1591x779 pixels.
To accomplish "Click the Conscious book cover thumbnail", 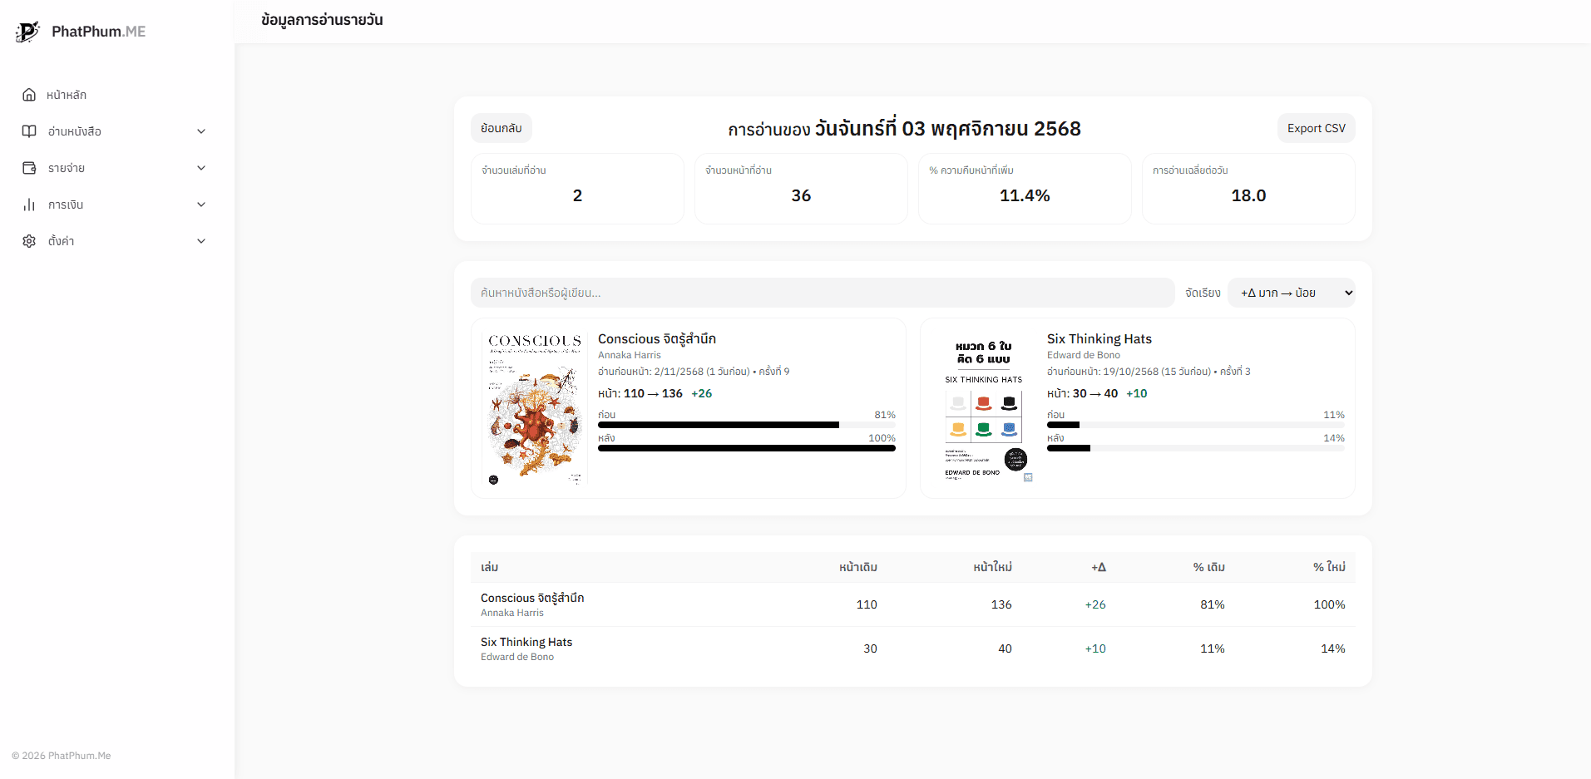I will coord(534,408).
